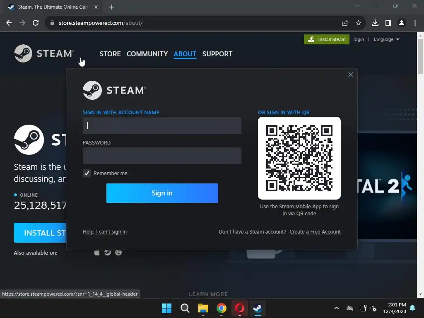Click the login link in the header
424x318 pixels.
pos(359,39)
